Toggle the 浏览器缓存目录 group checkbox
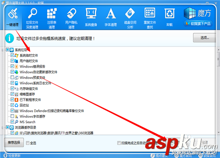 (7, 127)
